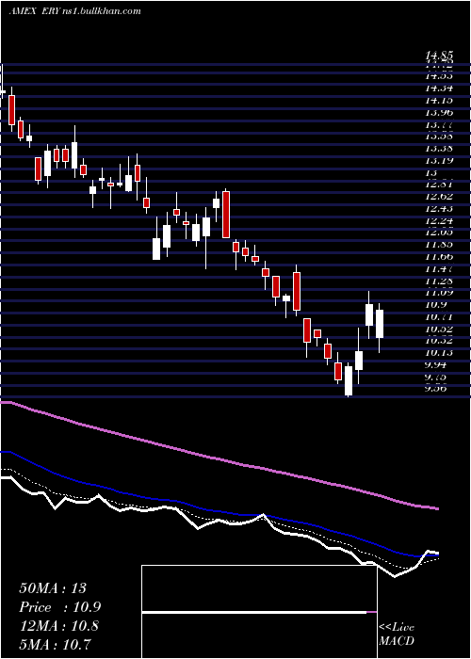Select the 13.38 price axis label
This screenshot has width=471, height=659.
pos(439,149)
